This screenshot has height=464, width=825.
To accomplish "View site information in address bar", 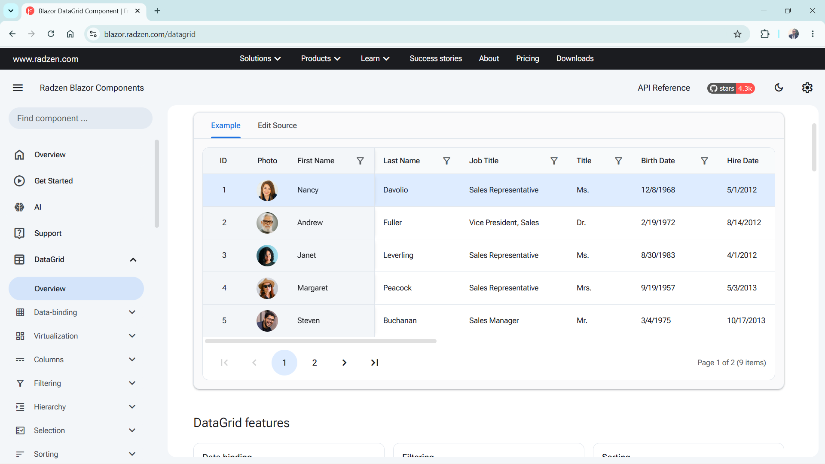I will [93, 34].
